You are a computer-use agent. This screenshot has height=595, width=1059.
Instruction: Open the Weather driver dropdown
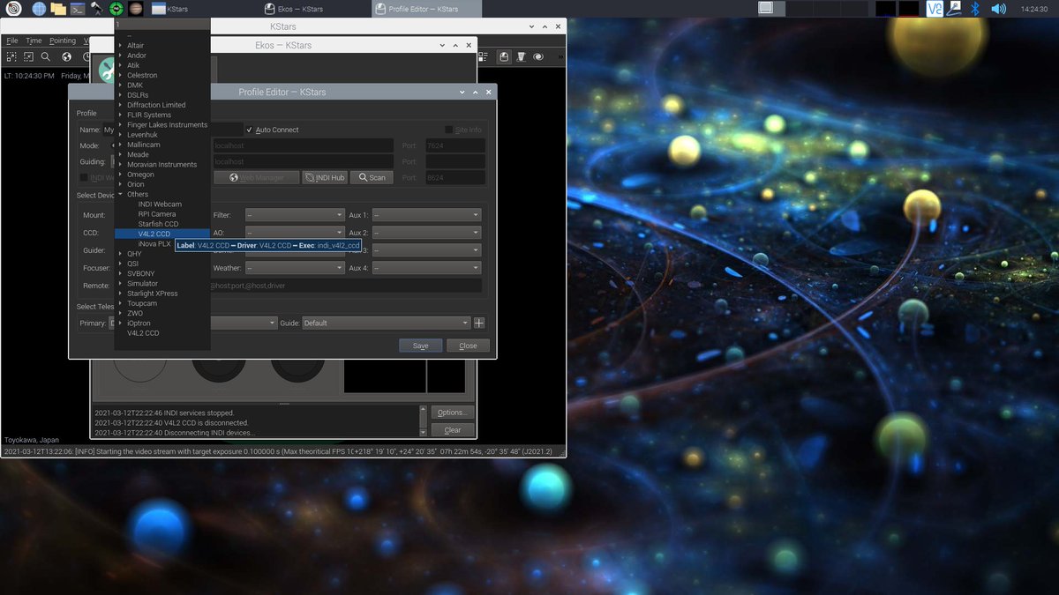click(x=294, y=267)
